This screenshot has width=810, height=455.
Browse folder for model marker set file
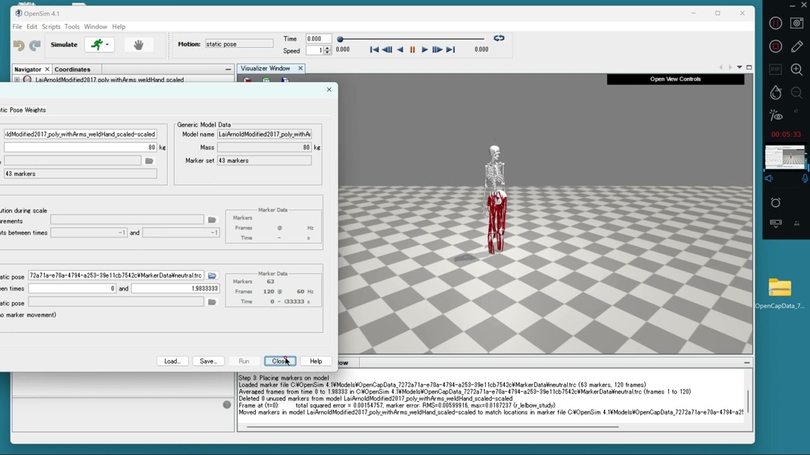149,161
